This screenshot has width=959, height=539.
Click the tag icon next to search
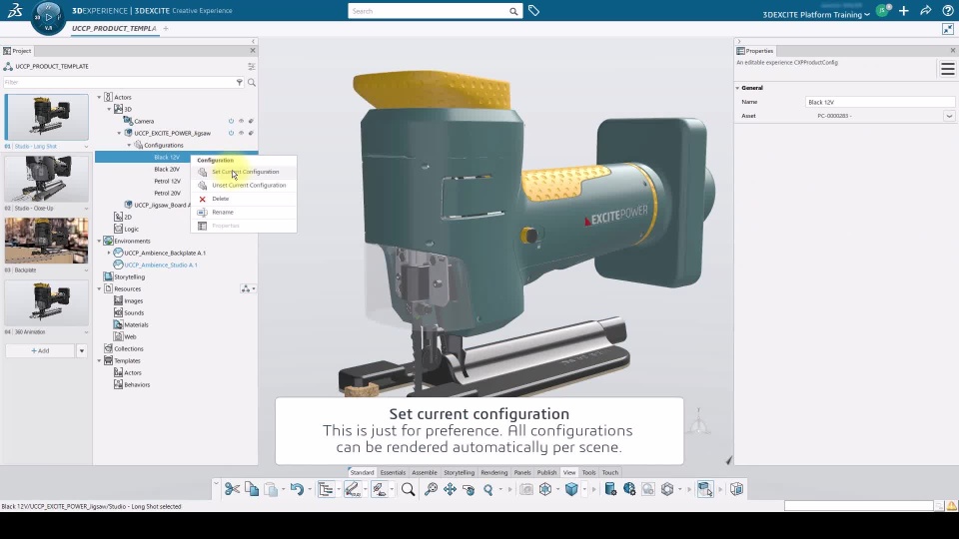click(533, 10)
